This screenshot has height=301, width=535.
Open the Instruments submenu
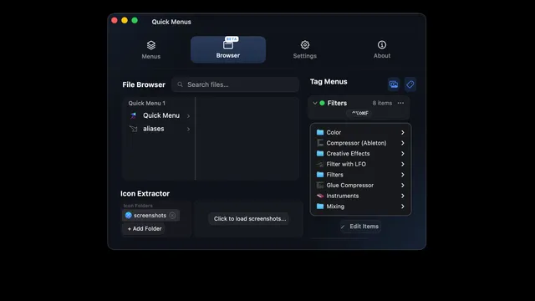(360, 196)
